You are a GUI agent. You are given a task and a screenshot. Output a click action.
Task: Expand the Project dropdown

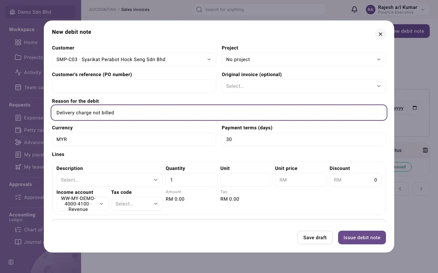304,59
